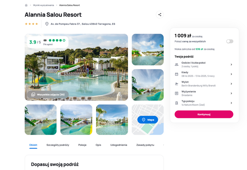Click the room type door icon
Screen dimensions: 247x170
(177, 103)
